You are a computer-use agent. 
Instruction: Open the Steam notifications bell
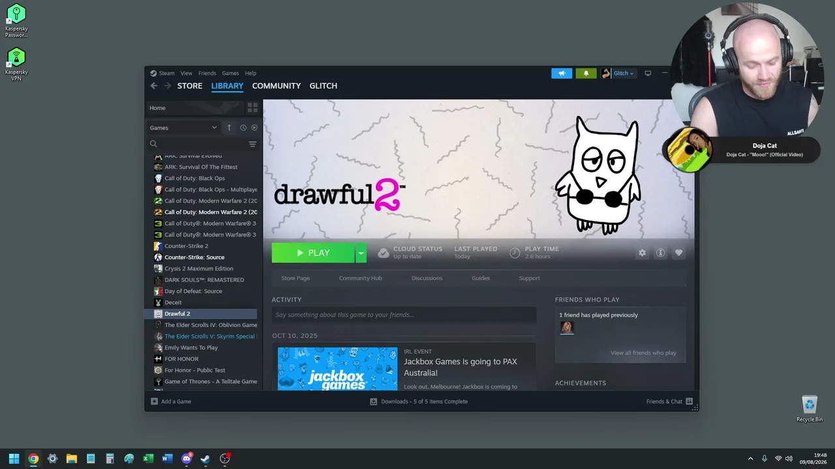586,74
